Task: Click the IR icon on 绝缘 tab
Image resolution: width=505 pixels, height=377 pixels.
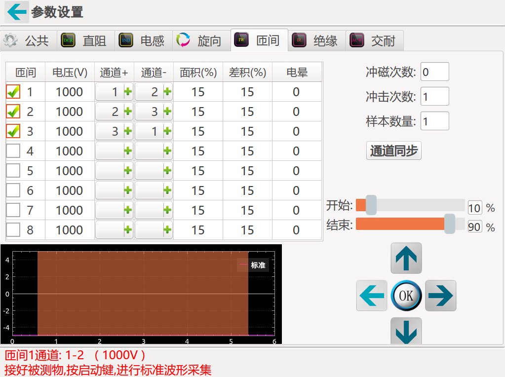Action: point(299,40)
